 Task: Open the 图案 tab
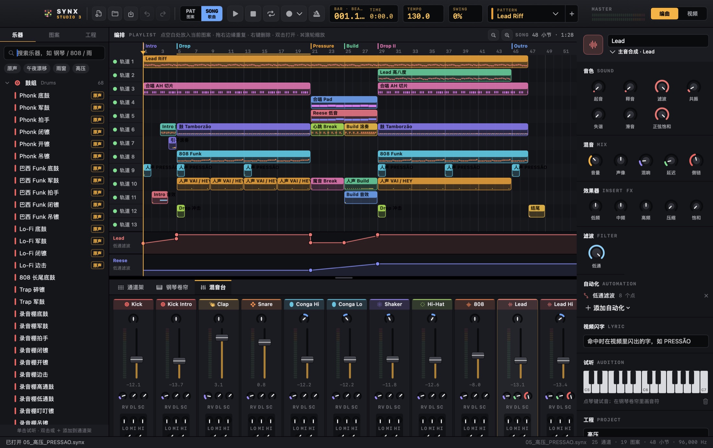point(54,35)
